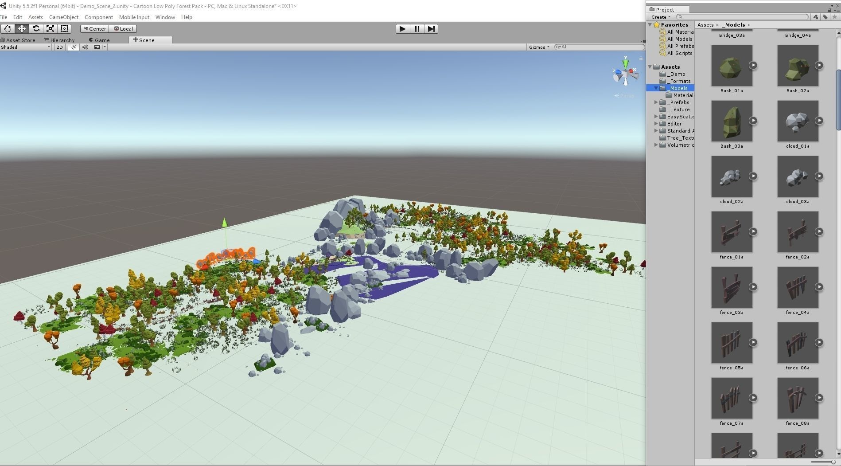Pause the game playback
Viewport: 841px width, 466px height.
417,29
